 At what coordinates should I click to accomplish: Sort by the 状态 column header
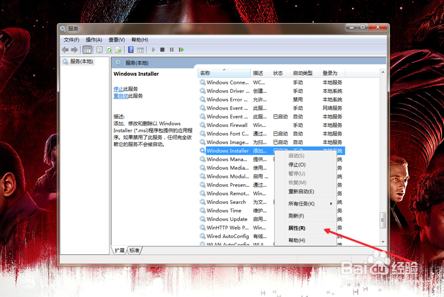[280, 73]
